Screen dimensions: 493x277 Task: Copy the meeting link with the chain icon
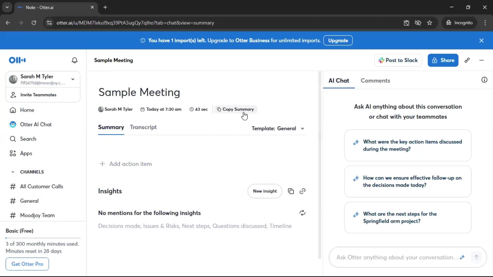coord(467,60)
